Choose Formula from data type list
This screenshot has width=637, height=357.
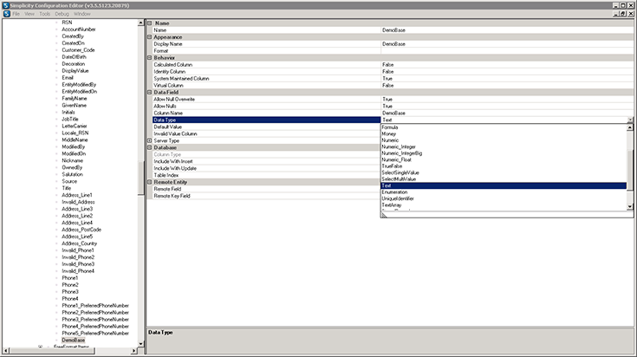(x=504, y=127)
